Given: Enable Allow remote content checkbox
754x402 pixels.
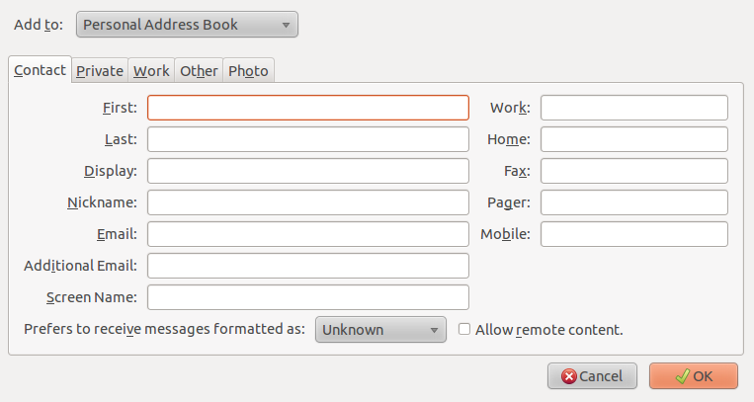Looking at the screenshot, I should 464,330.
